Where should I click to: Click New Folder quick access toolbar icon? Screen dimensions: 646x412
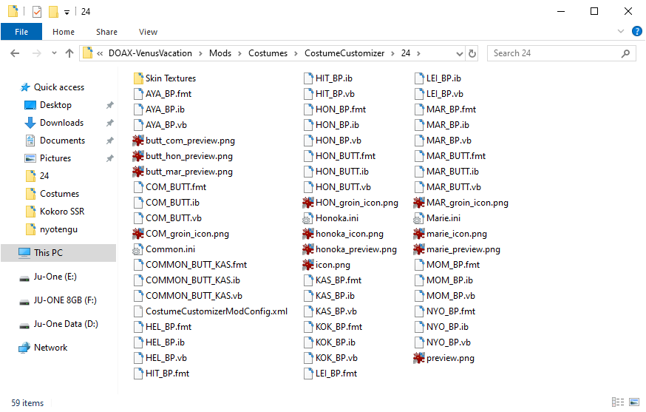(53, 12)
